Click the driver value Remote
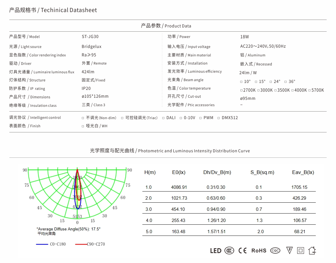This screenshot has height=263, width=336. coord(94,63)
